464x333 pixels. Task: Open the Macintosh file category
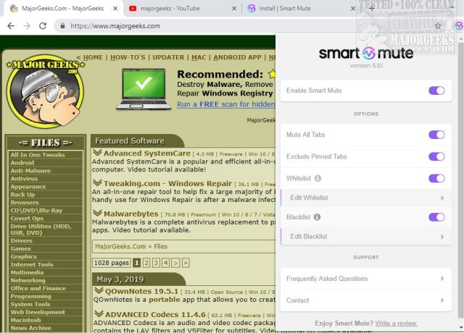click(26, 320)
